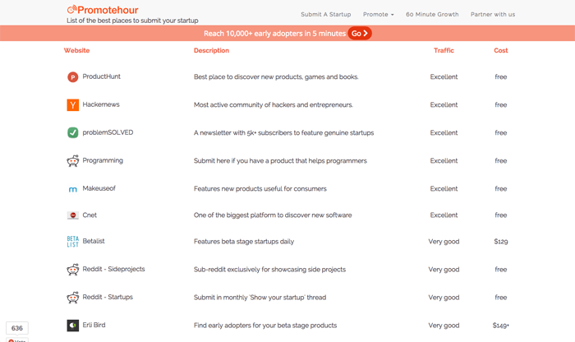Click the problemSOLVED green checkmark icon
The width and height of the screenshot is (575, 342).
coord(72,132)
